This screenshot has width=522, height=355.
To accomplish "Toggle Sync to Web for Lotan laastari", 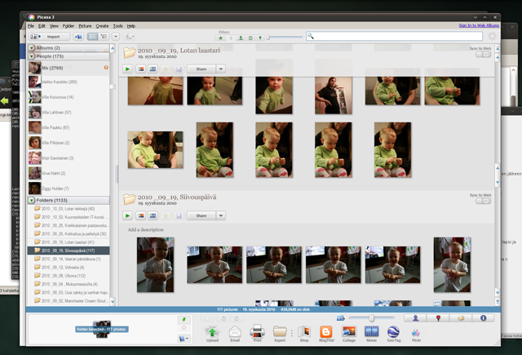I will pos(483,54).
